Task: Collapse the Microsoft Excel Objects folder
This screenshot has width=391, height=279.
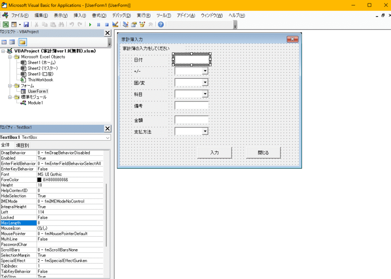Action: coord(10,57)
